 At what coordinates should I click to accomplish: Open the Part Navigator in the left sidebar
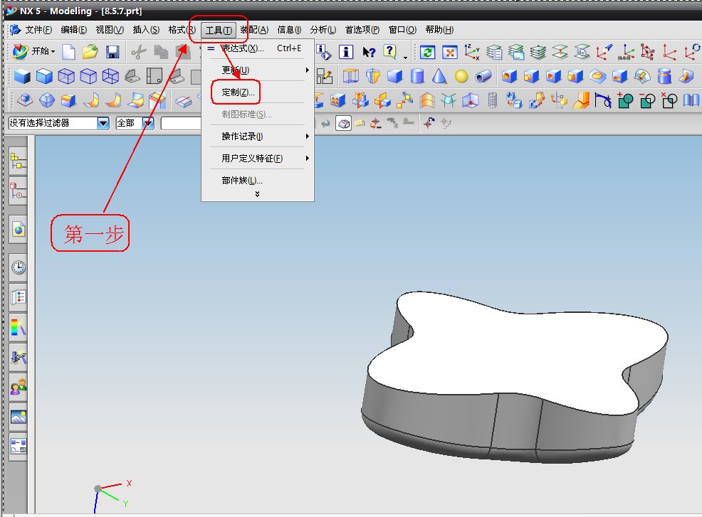click(x=18, y=191)
